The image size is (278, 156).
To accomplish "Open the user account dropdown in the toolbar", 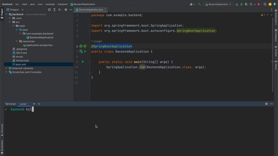I will (192, 4).
